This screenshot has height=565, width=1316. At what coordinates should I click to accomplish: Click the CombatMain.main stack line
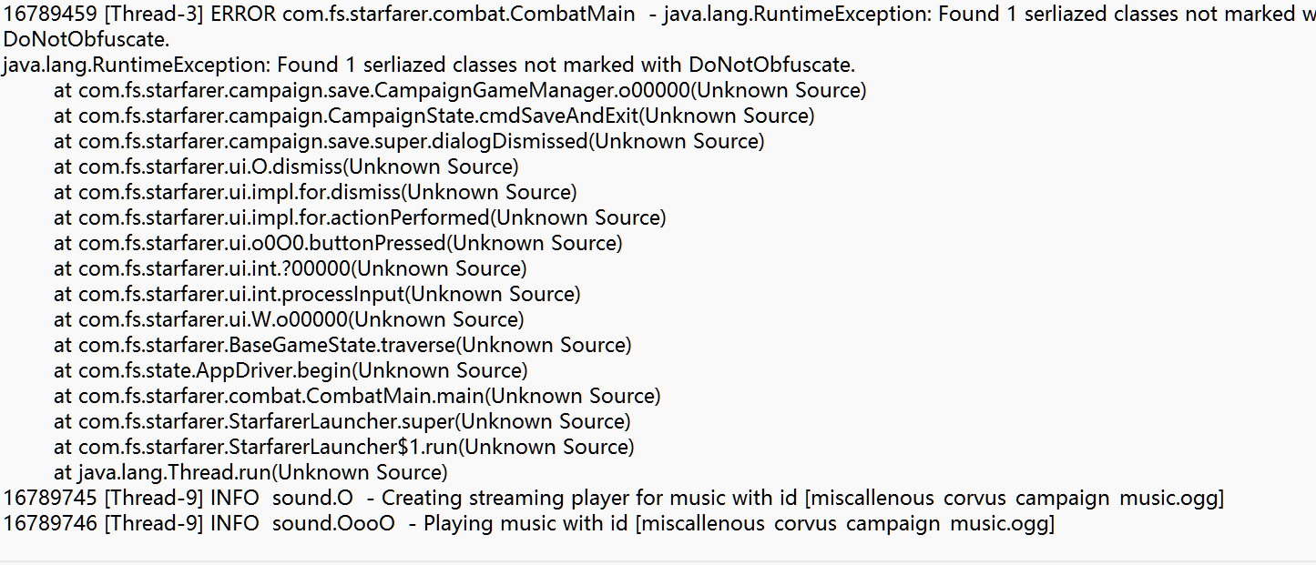point(357,397)
